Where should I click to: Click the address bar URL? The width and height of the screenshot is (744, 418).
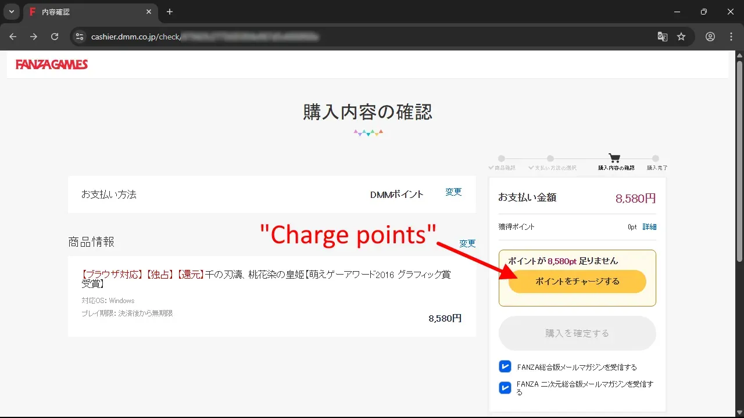(205, 37)
